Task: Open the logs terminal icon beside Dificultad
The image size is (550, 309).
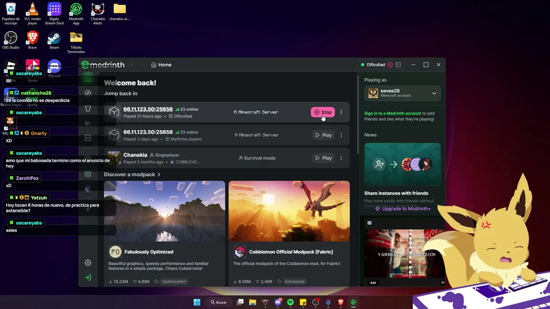Action: pyautogui.click(x=398, y=65)
